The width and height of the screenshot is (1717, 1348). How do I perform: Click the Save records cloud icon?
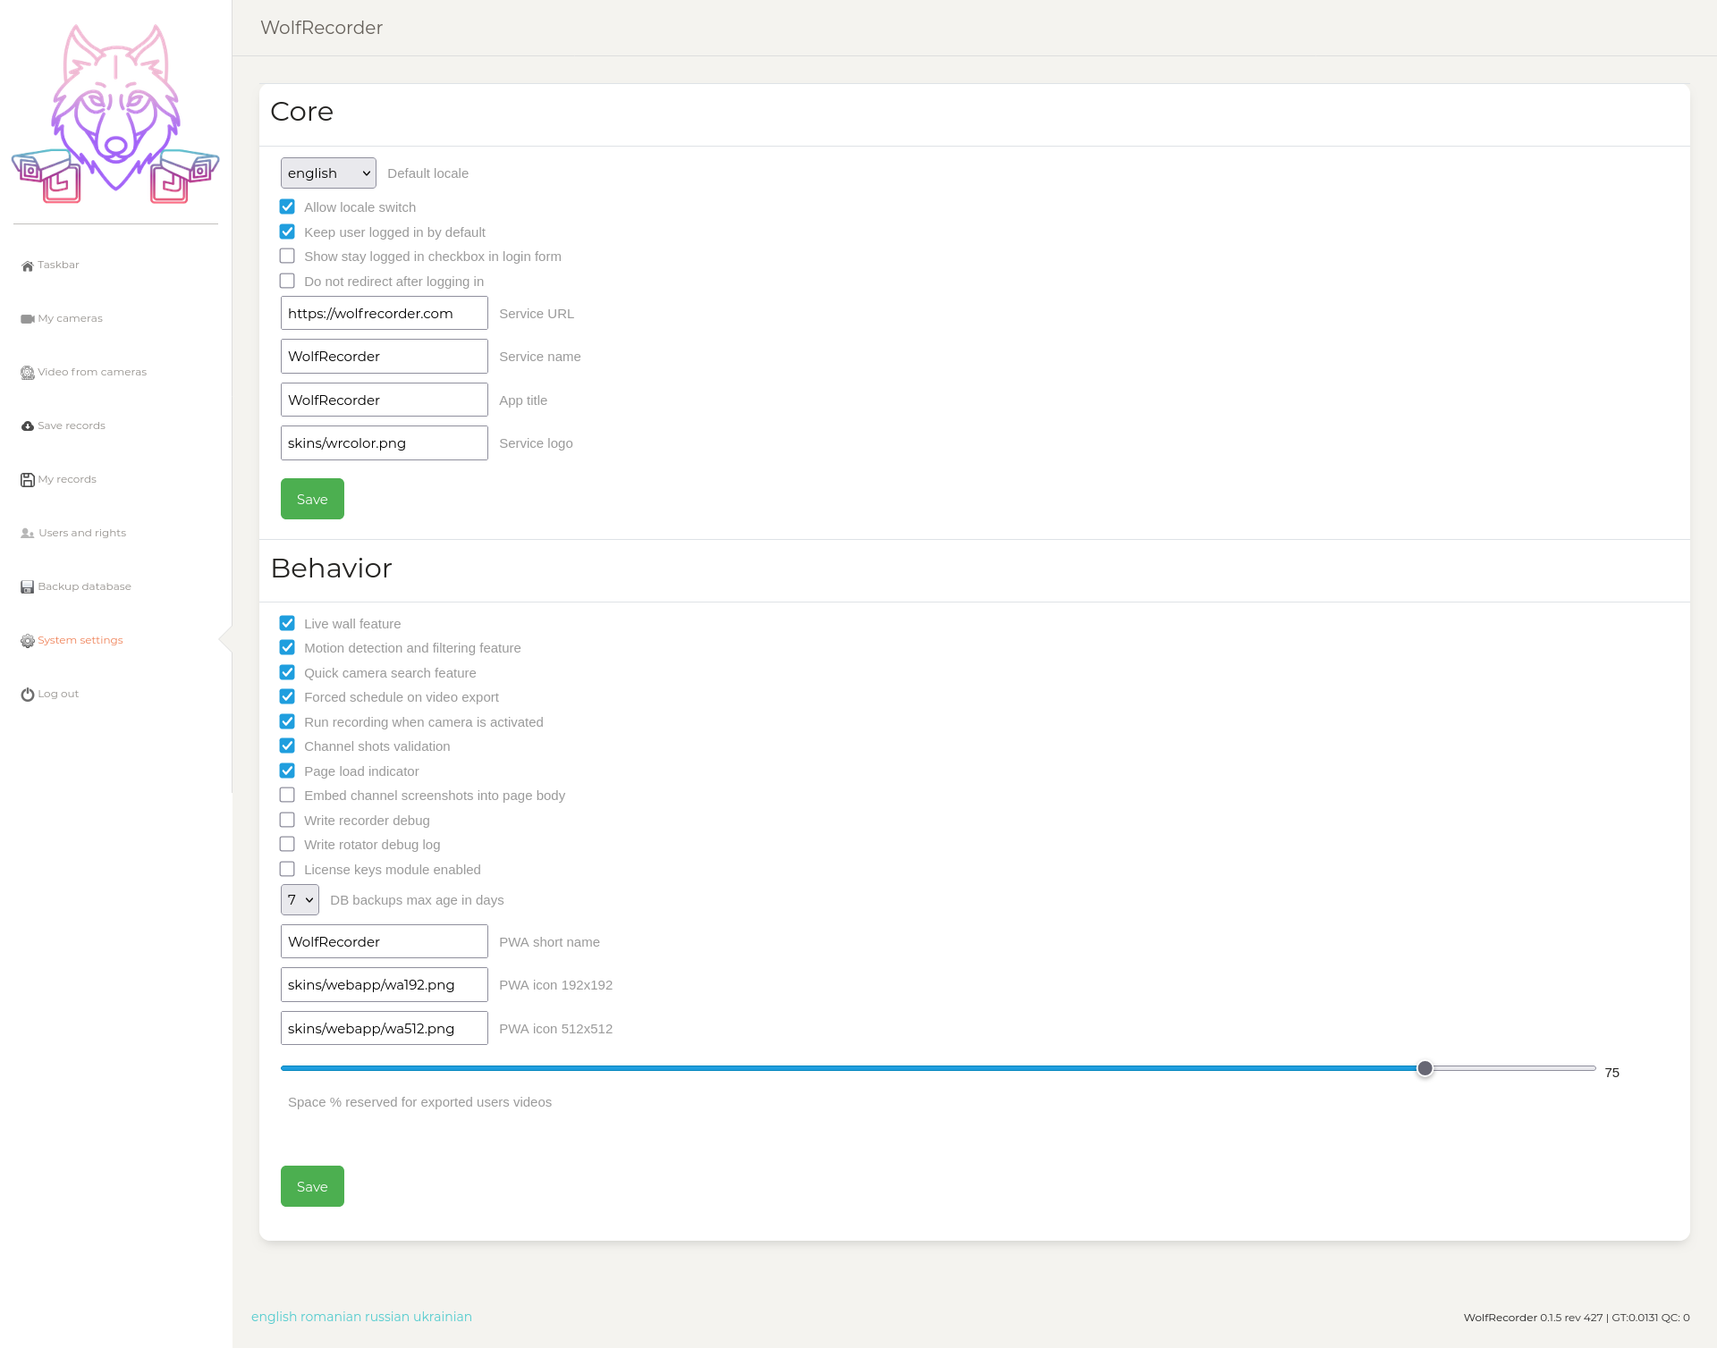click(28, 426)
